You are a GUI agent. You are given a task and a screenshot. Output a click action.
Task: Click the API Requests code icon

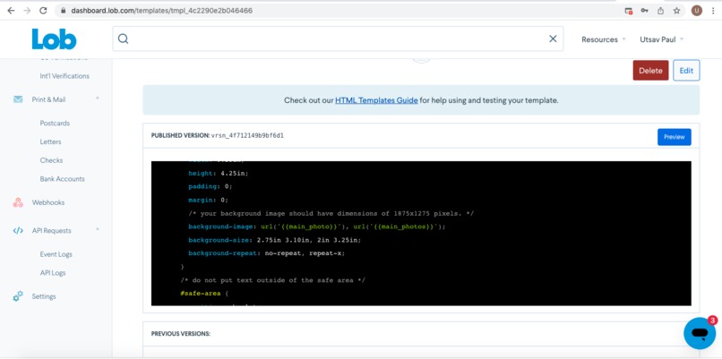pos(18,231)
